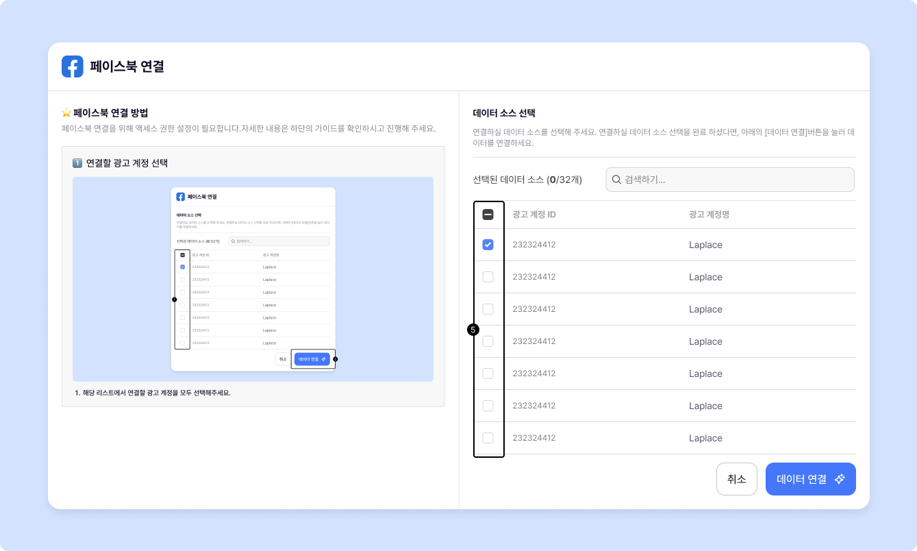Click the number 1 badge beside 연결할 광고 계정 선택
This screenshot has width=917, height=551.
click(77, 163)
